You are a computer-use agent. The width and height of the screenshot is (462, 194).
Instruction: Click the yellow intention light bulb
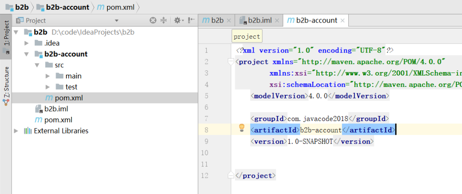click(241, 127)
